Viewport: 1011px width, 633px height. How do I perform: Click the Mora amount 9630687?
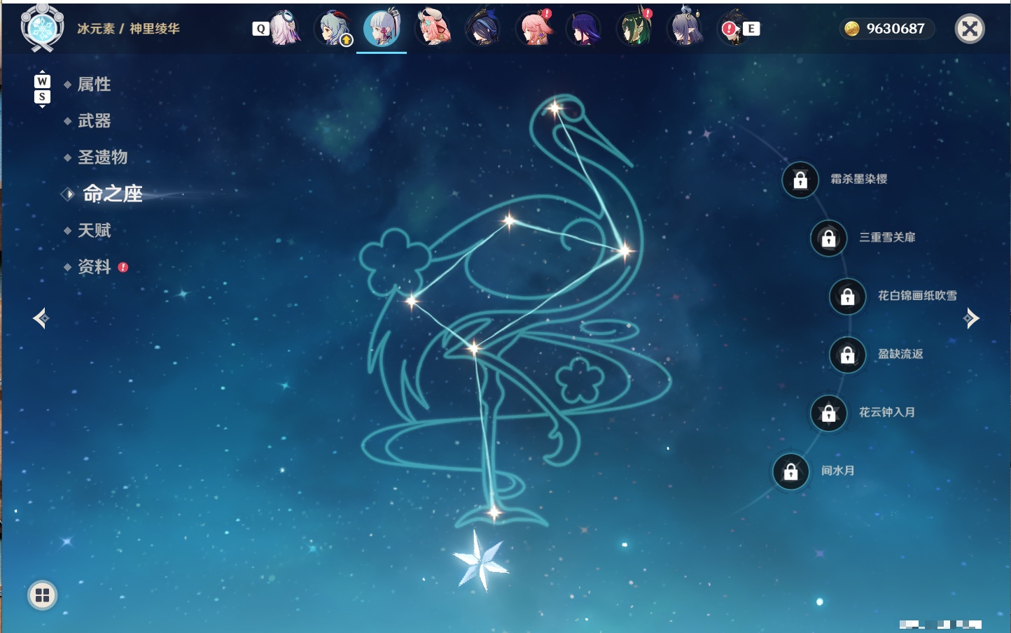895,29
